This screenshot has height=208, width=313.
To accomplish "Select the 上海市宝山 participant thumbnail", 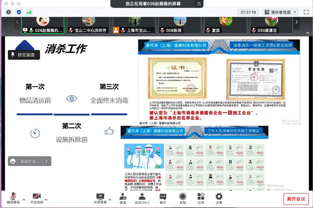I will point(134,25).
